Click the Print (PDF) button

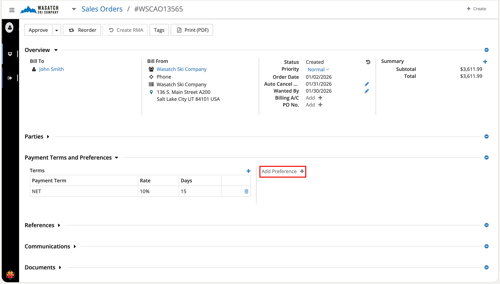192,30
